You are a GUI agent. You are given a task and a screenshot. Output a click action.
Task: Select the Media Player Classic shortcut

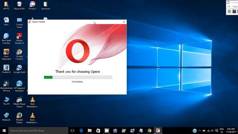pyautogui.click(x=19, y=102)
